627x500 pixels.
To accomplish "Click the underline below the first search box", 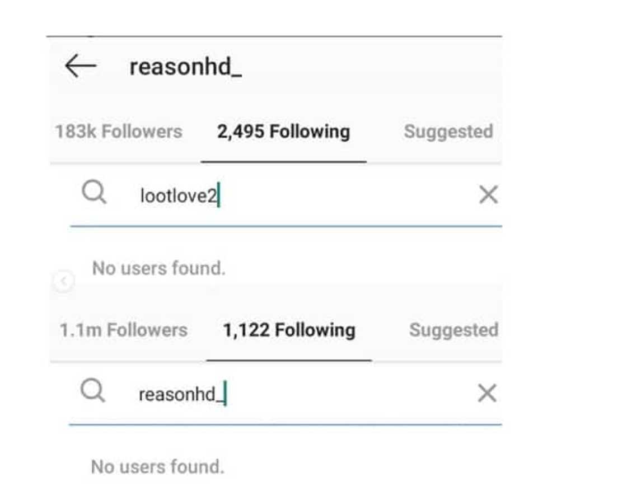I will pyautogui.click(x=286, y=226).
